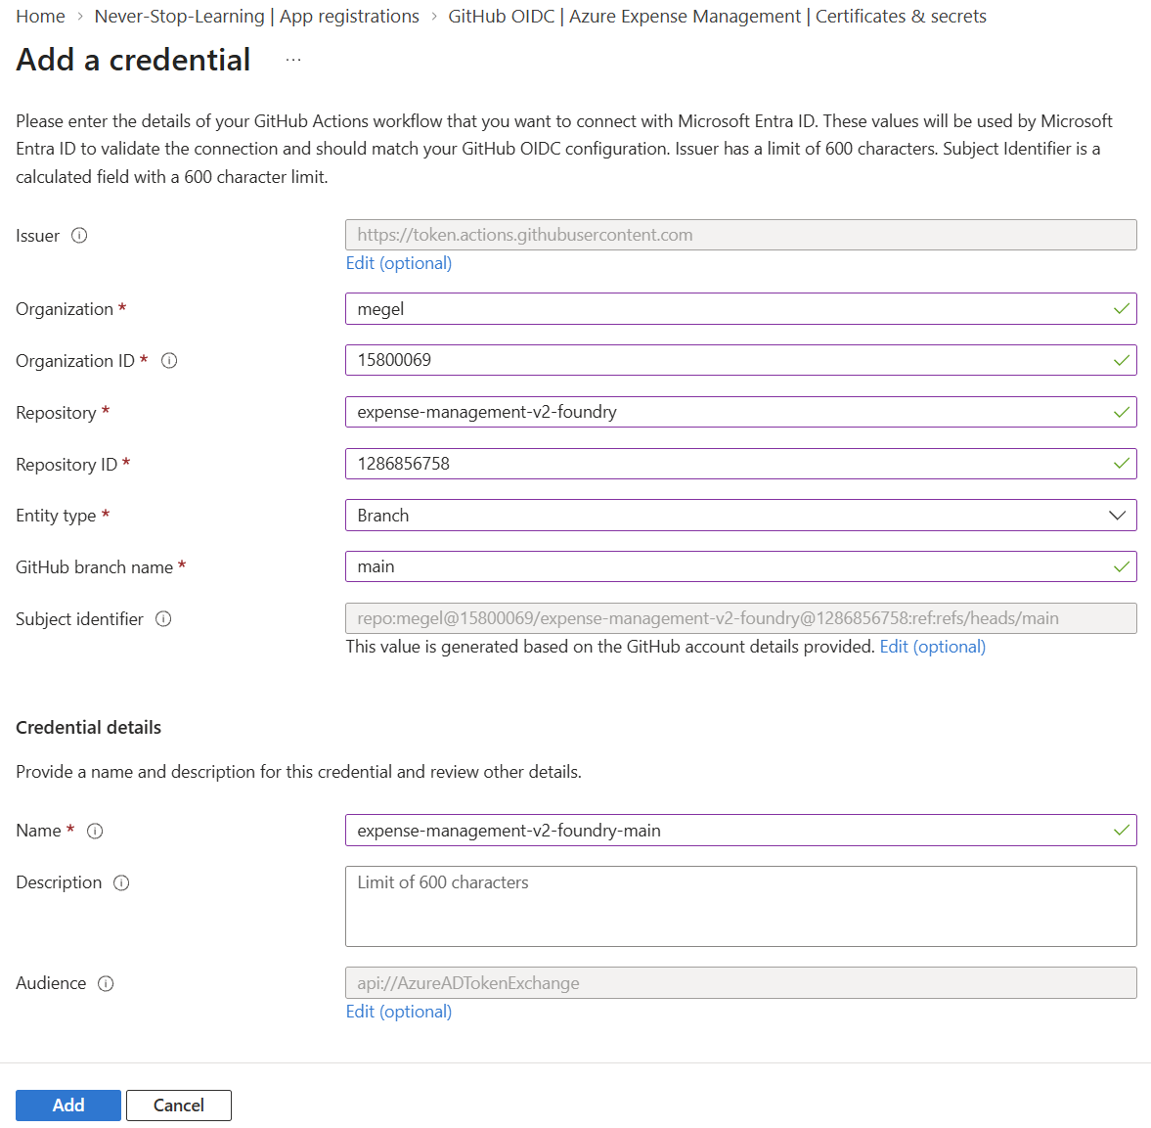The width and height of the screenshot is (1151, 1128).
Task: Click the Audience api://AzureADTokenExchange field
Action: 740,982
